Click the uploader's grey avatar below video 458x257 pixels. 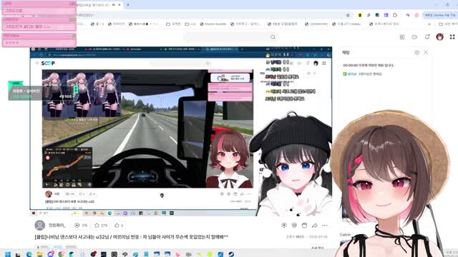[40, 226]
